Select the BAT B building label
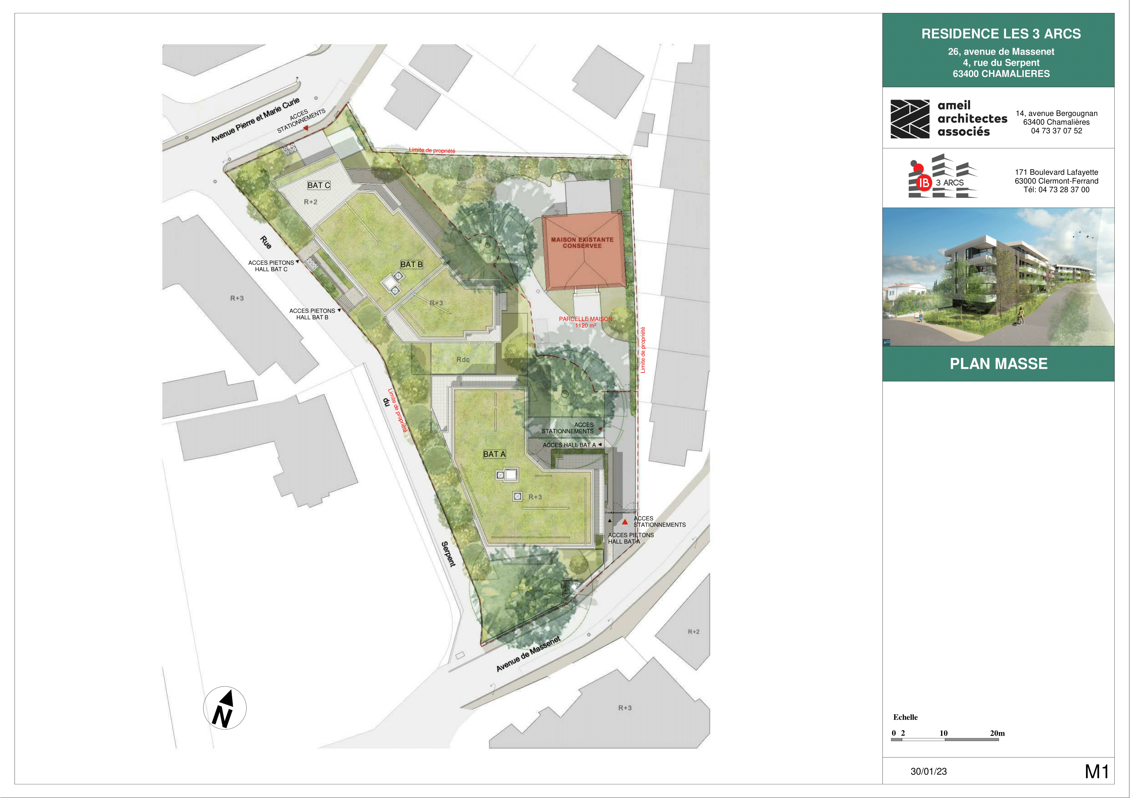The width and height of the screenshot is (1130, 798). coord(411,264)
